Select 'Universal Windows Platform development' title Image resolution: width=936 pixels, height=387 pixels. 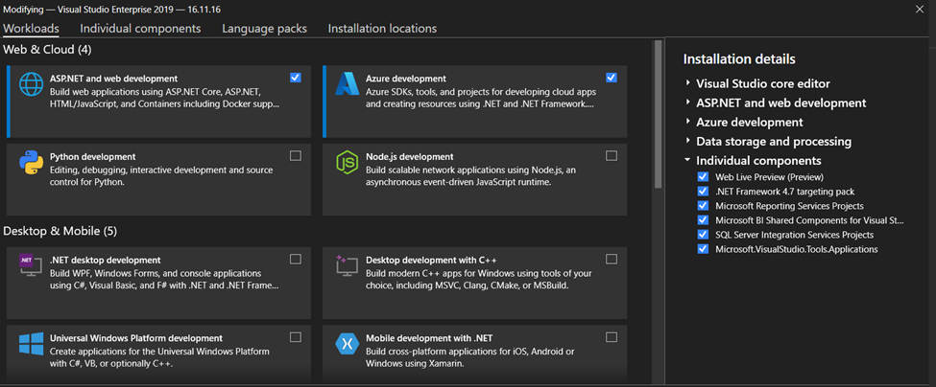tap(136, 337)
